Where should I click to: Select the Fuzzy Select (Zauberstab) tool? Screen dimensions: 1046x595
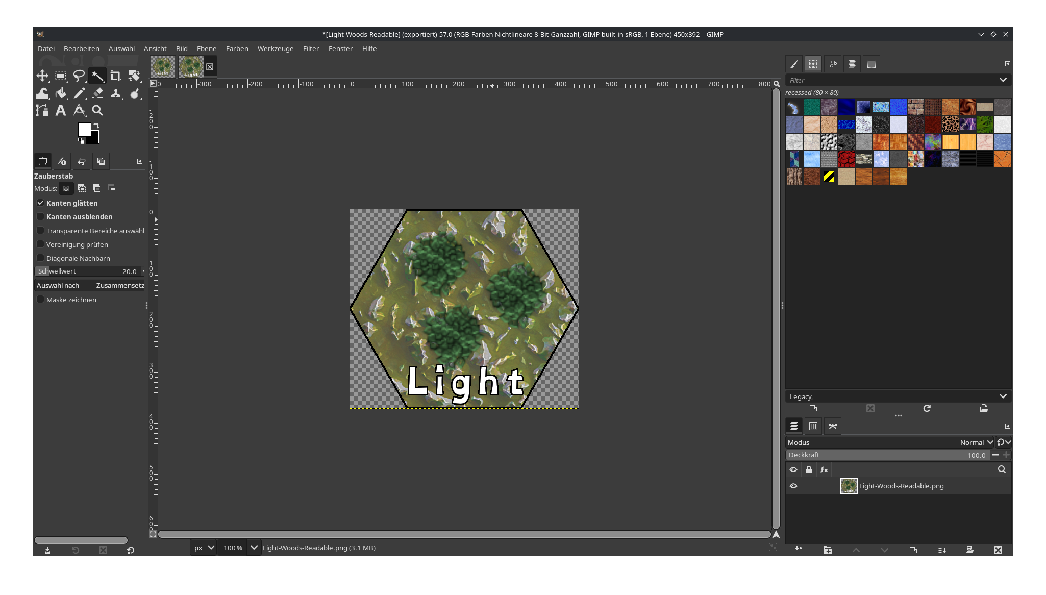click(x=97, y=76)
